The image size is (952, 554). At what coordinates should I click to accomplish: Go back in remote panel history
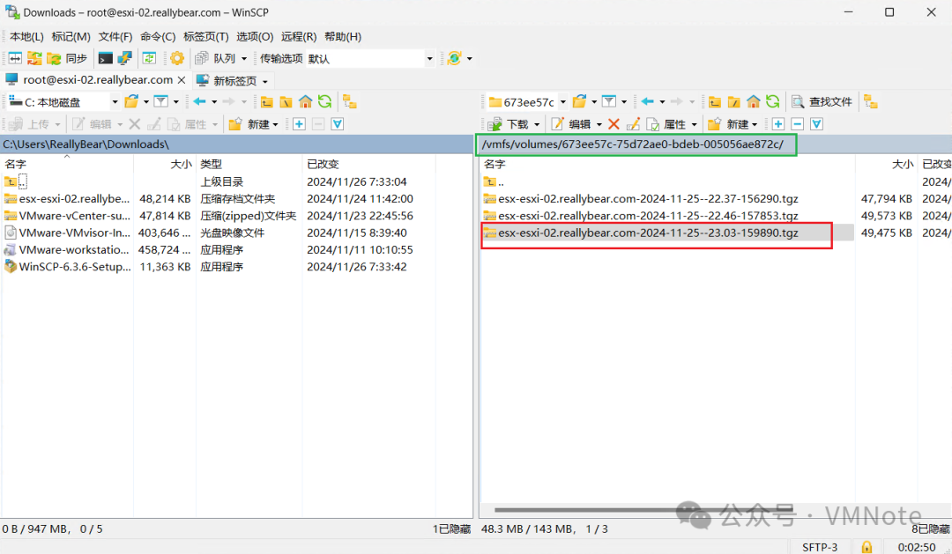click(x=648, y=101)
